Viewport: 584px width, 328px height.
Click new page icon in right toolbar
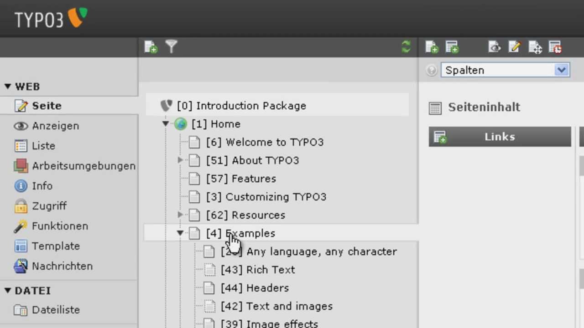(432, 47)
